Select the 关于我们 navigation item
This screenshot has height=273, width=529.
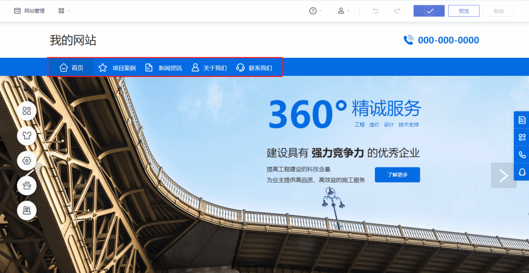209,68
